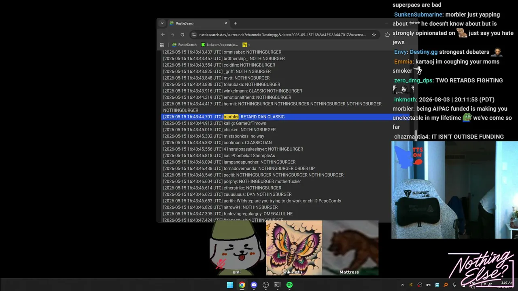Click the omnisaber log entry
Image resolution: width=518 pixels, height=291 pixels.
[222, 52]
